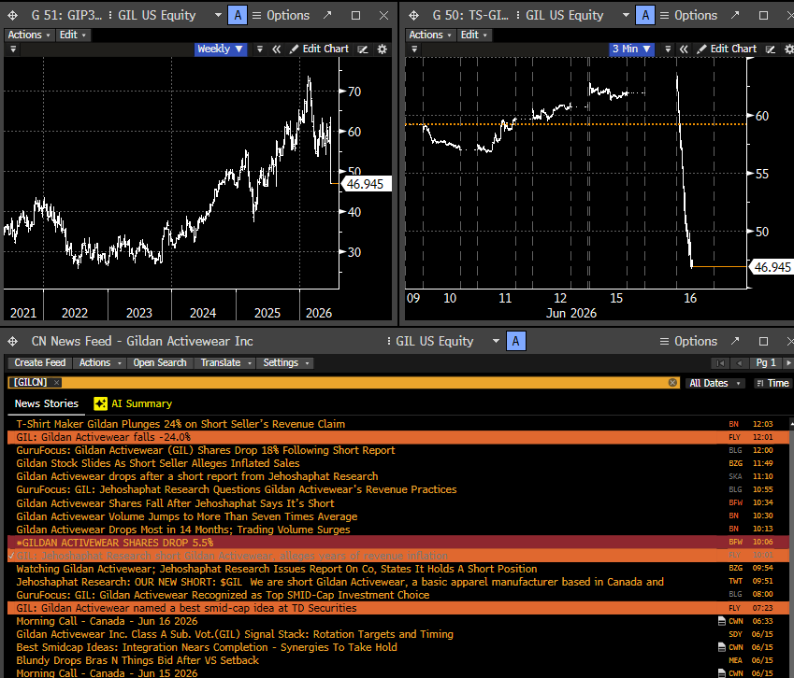Open All Dates filter dropdown
The image size is (794, 678).
tap(715, 383)
